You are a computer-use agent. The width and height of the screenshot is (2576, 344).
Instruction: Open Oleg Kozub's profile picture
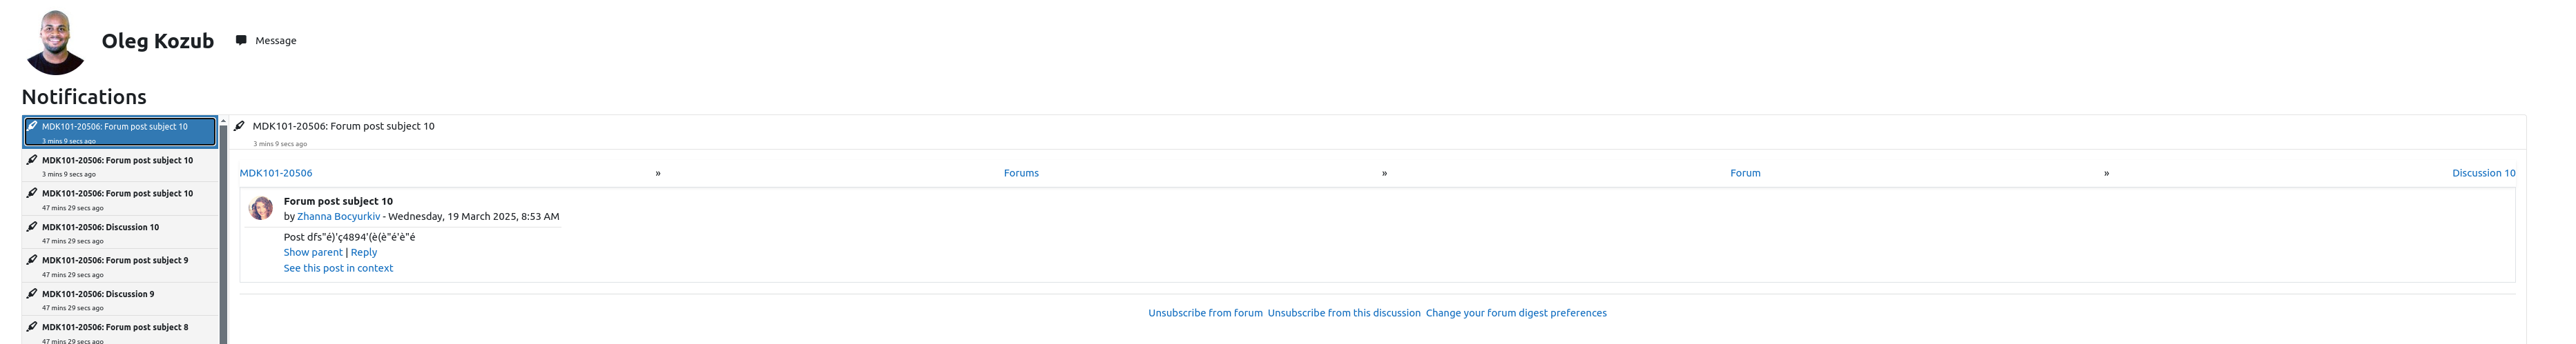55,42
